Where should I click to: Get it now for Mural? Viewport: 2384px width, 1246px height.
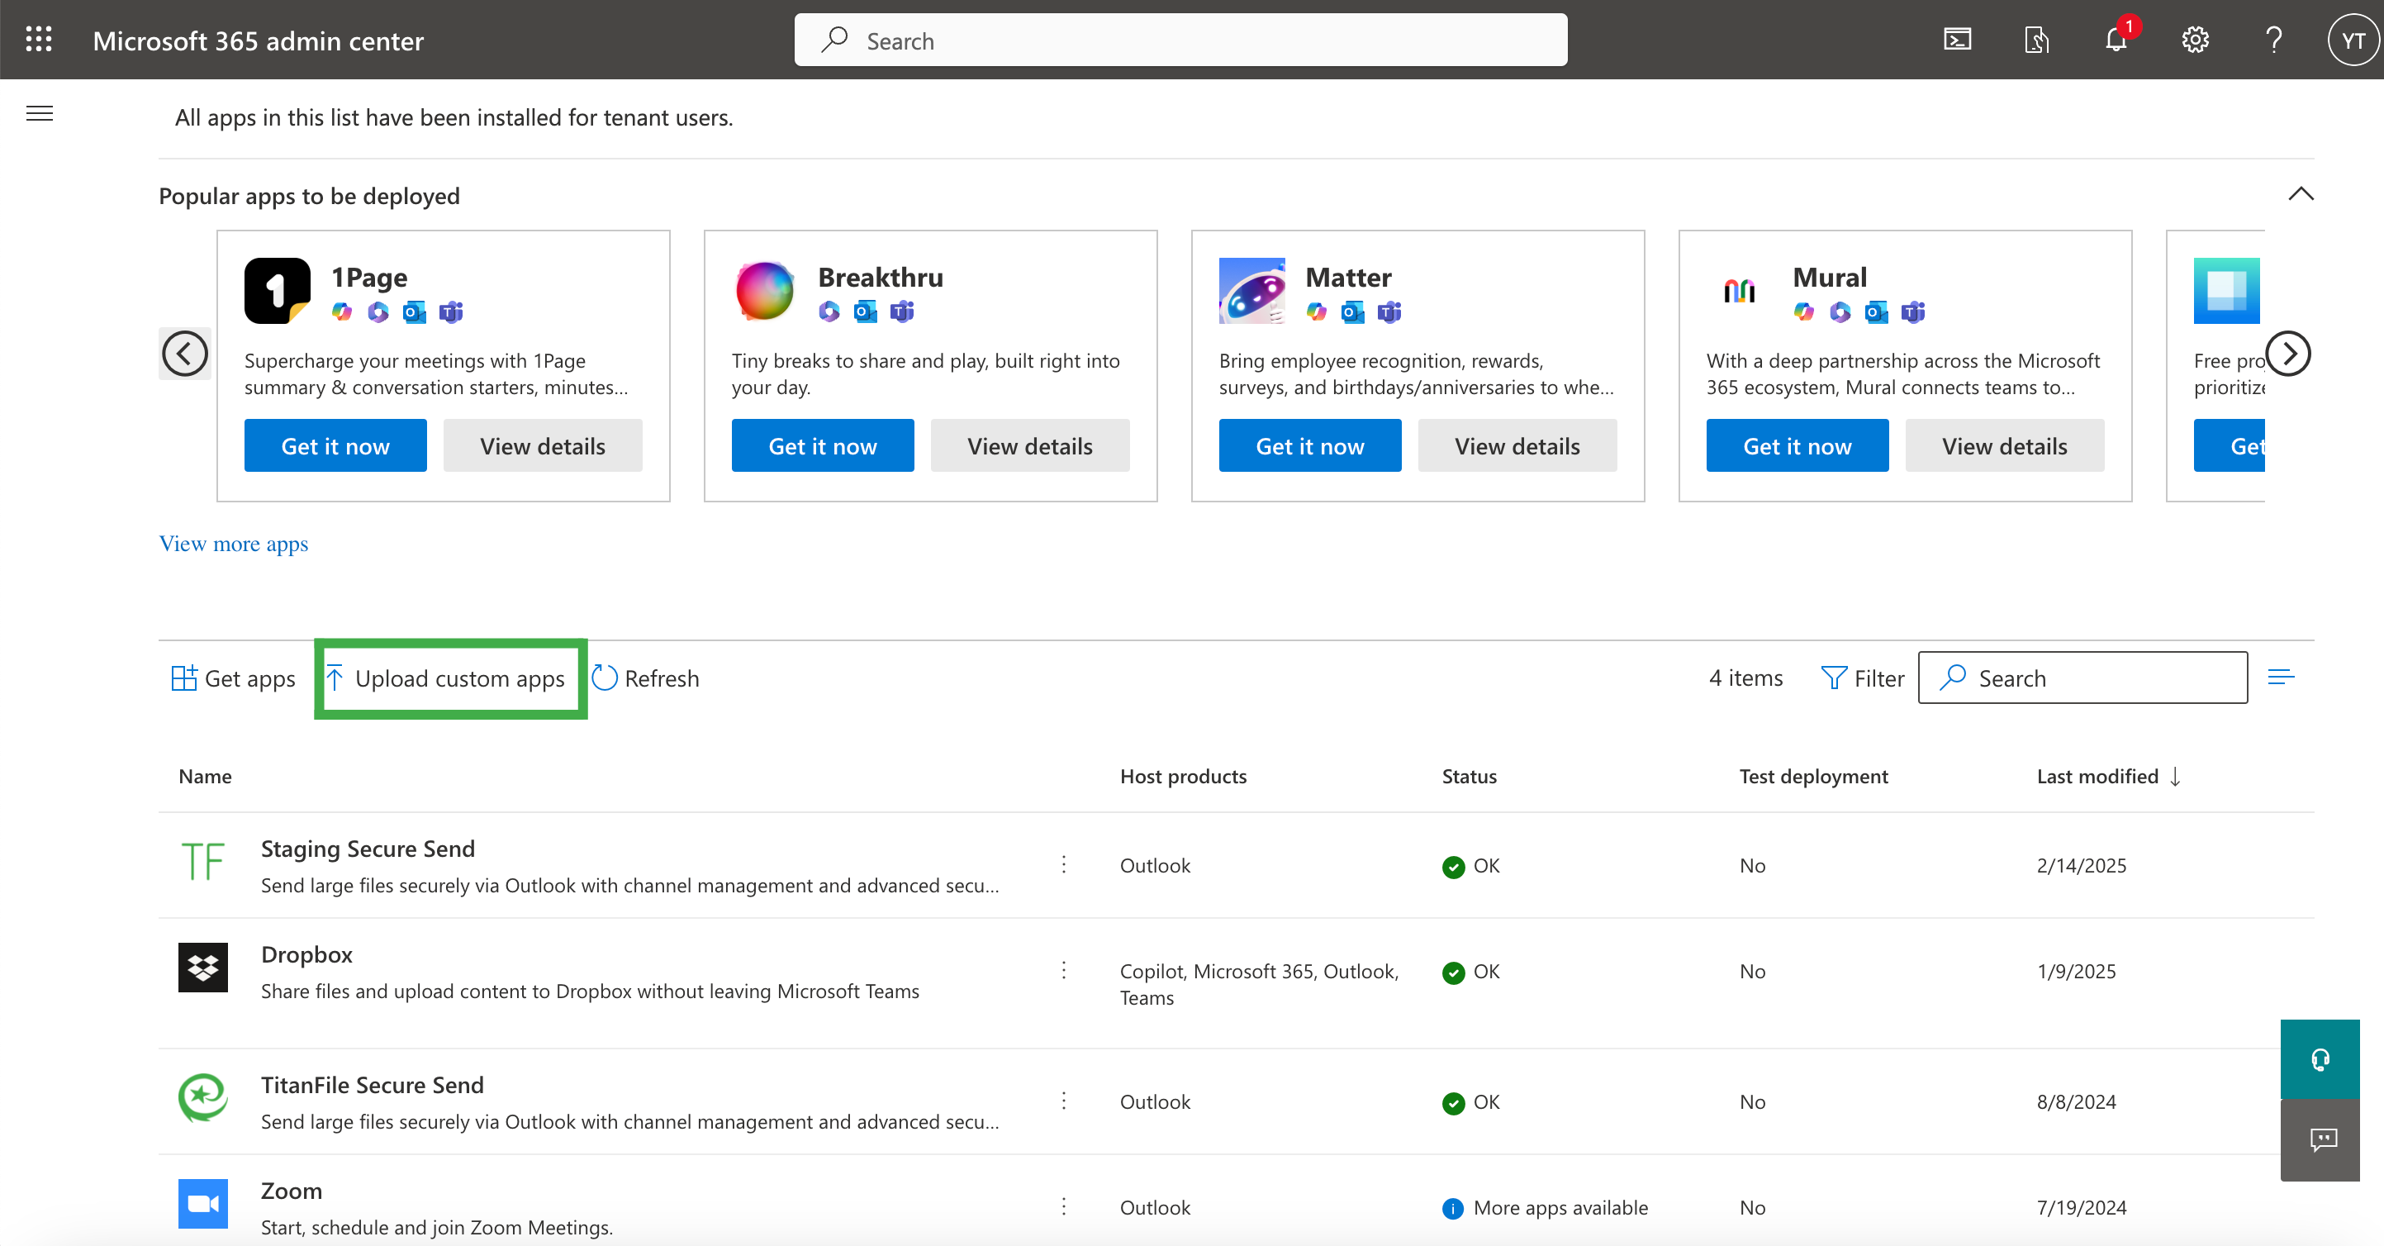pos(1797,445)
